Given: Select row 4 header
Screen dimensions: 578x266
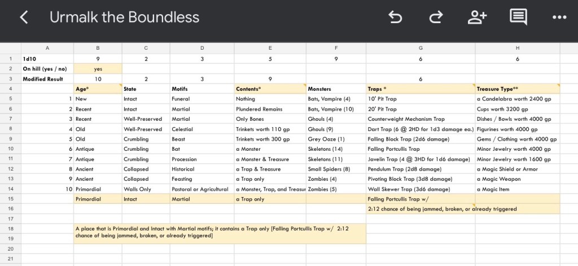Looking at the screenshot, I should (10, 89).
